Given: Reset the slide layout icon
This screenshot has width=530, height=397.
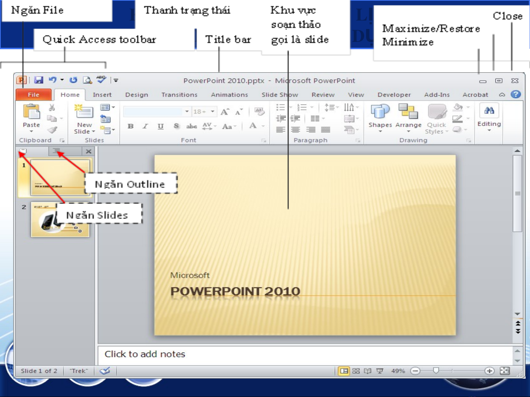Looking at the screenshot, I should [x=106, y=119].
